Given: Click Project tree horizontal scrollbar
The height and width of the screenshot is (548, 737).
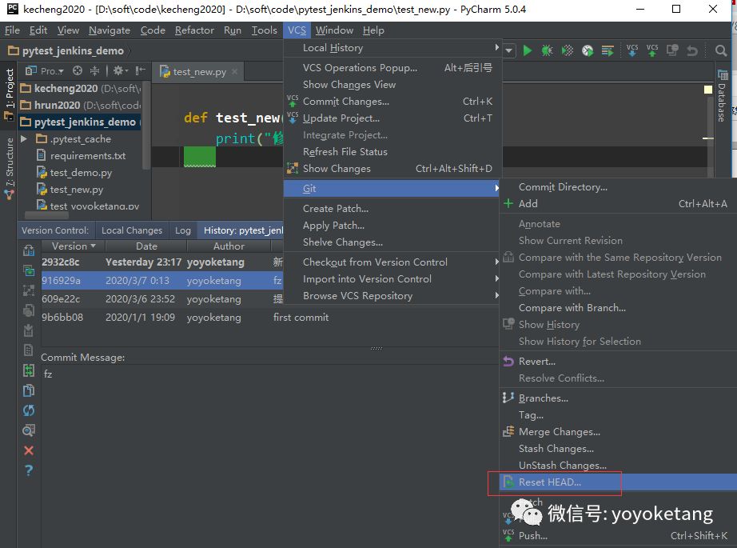Looking at the screenshot, I should point(46,215).
